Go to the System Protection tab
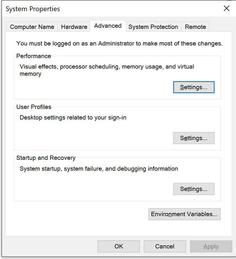This screenshot has height=259, width=236. [153, 27]
